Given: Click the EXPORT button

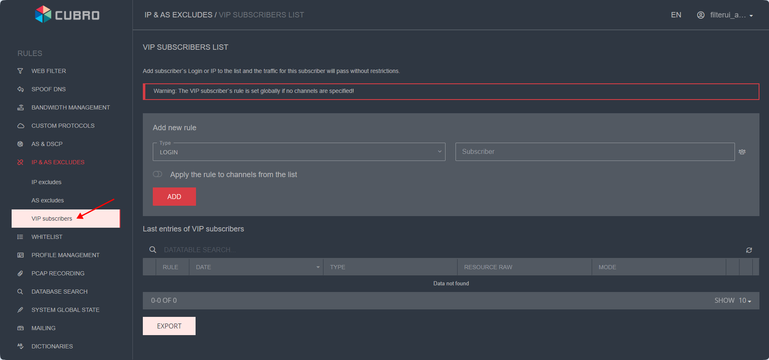Looking at the screenshot, I should 169,326.
